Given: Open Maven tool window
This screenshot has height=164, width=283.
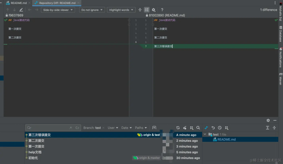Looking at the screenshot, I should pos(280,79).
